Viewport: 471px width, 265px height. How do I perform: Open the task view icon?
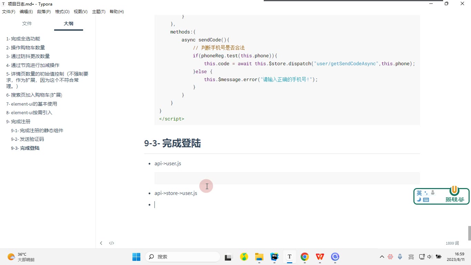[228, 257]
